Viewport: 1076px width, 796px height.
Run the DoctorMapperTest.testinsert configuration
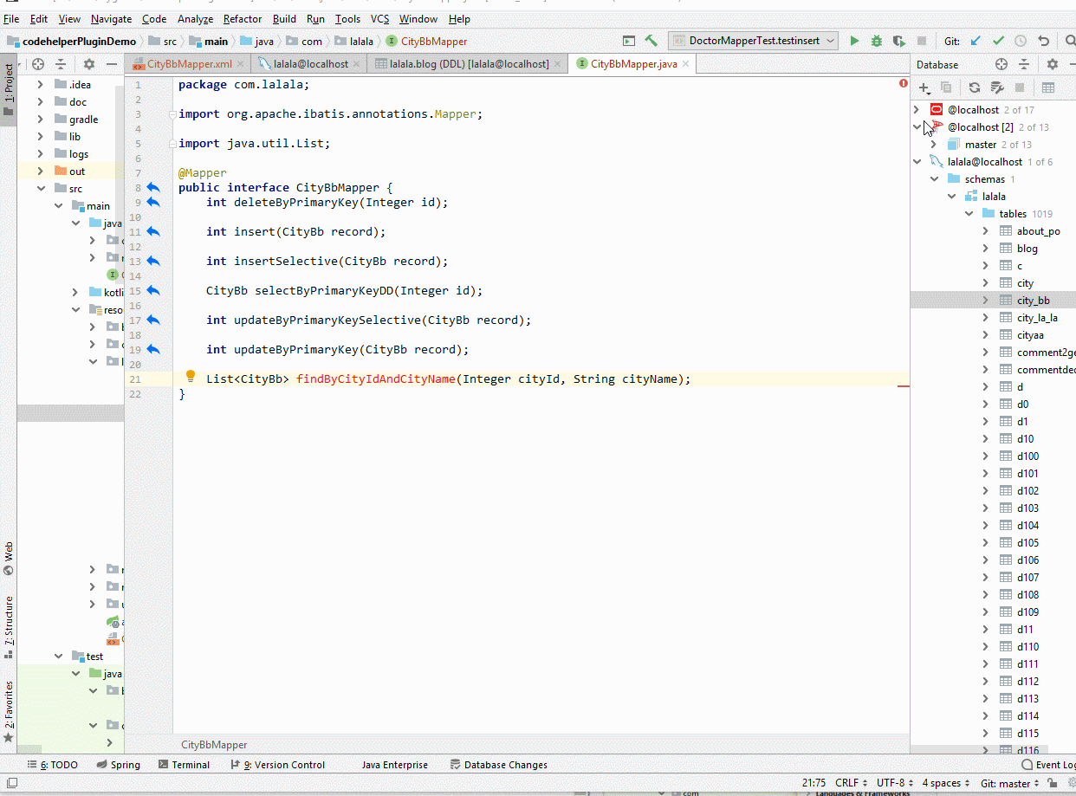click(853, 40)
